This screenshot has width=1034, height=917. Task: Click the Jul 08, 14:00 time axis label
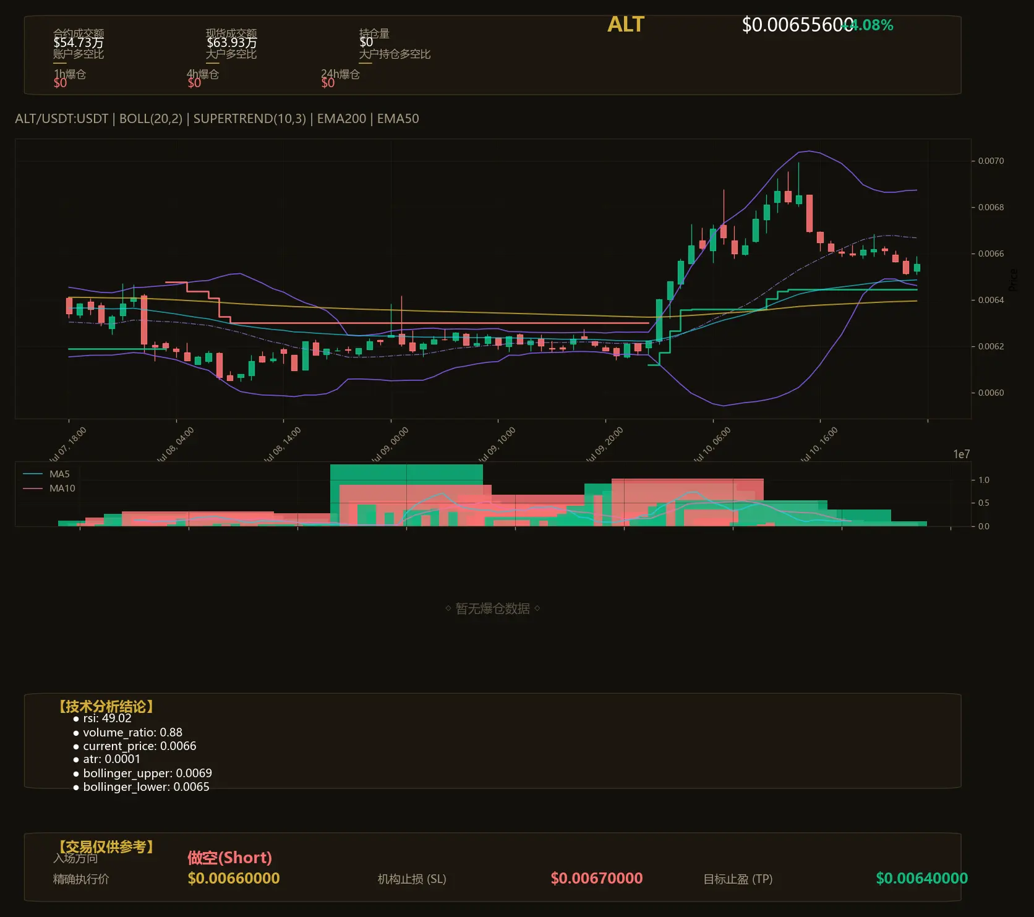(282, 445)
